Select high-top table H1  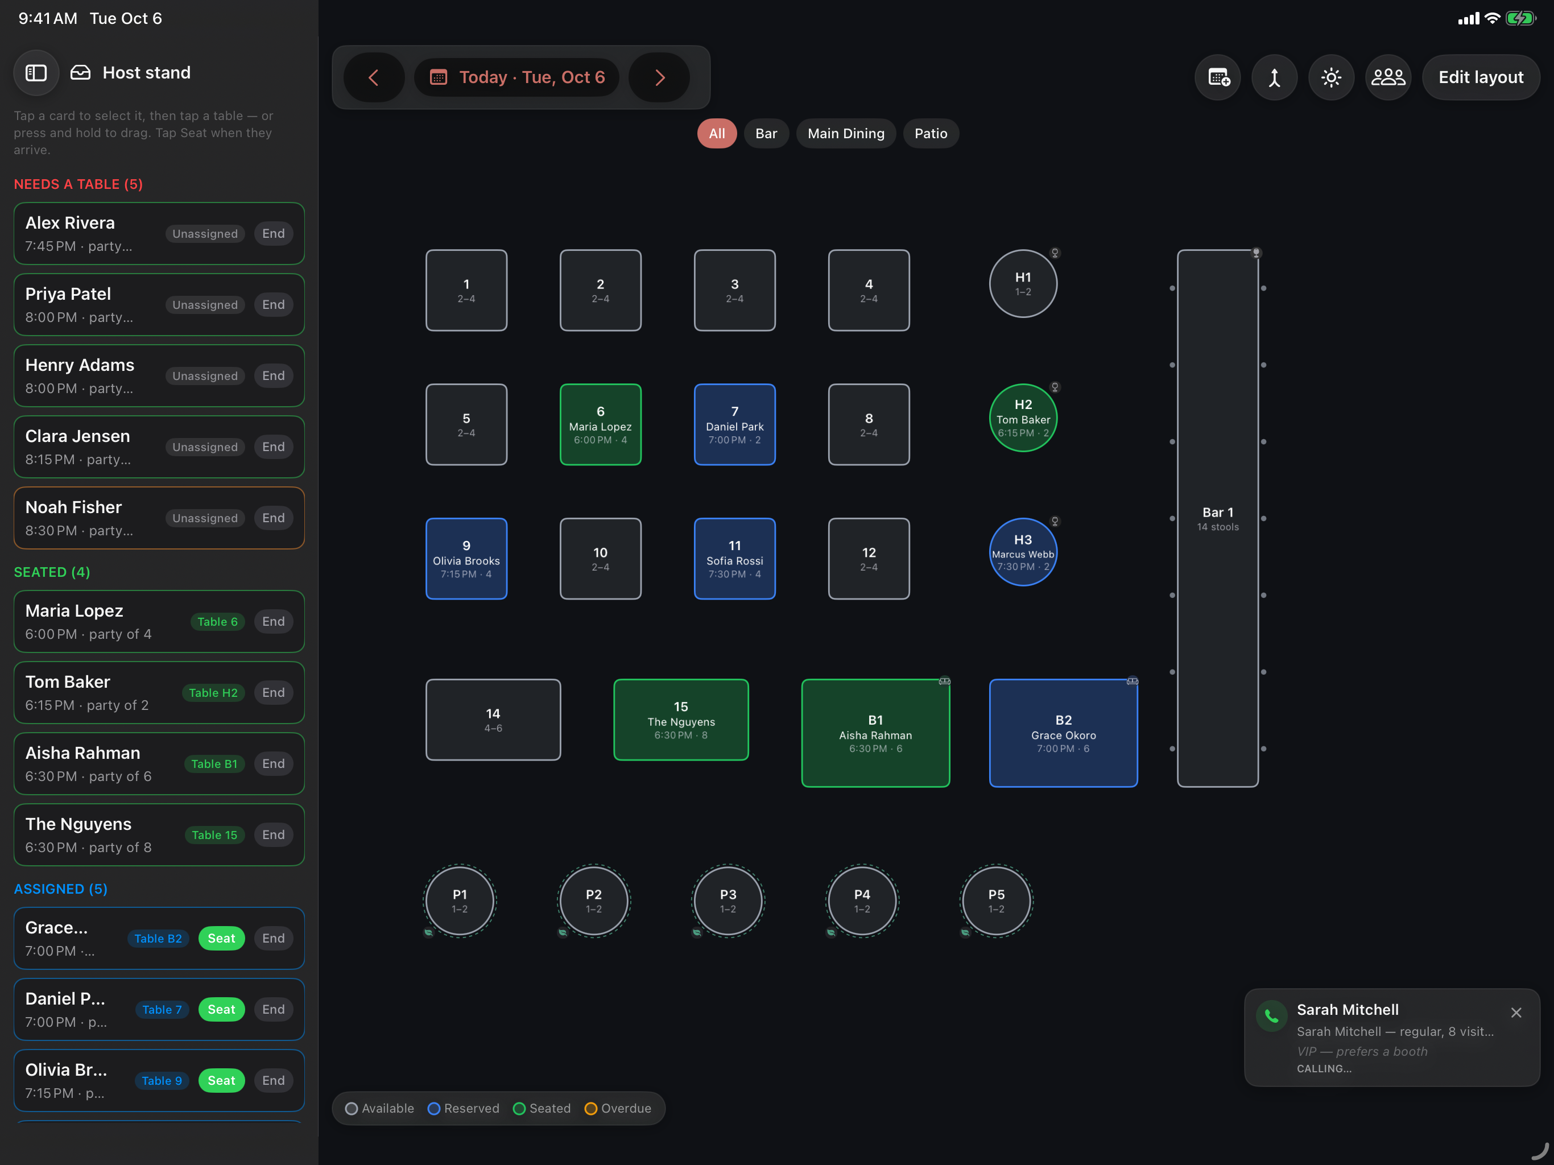click(1023, 283)
